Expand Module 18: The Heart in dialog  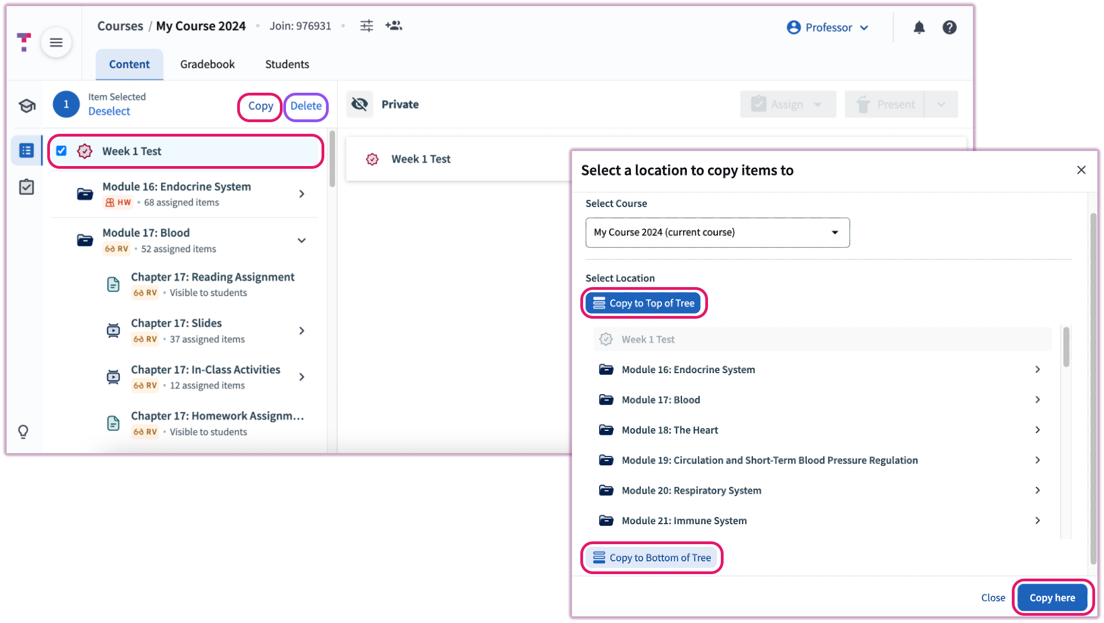(1037, 430)
